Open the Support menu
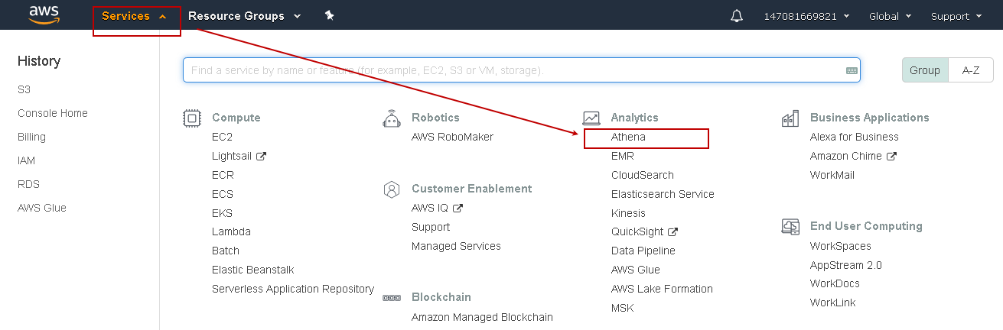The width and height of the screenshot is (1003, 330). tap(956, 16)
